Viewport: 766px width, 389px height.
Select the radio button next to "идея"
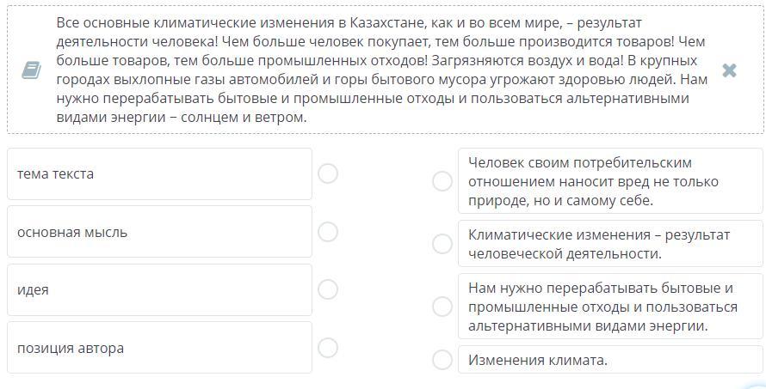pos(328,289)
